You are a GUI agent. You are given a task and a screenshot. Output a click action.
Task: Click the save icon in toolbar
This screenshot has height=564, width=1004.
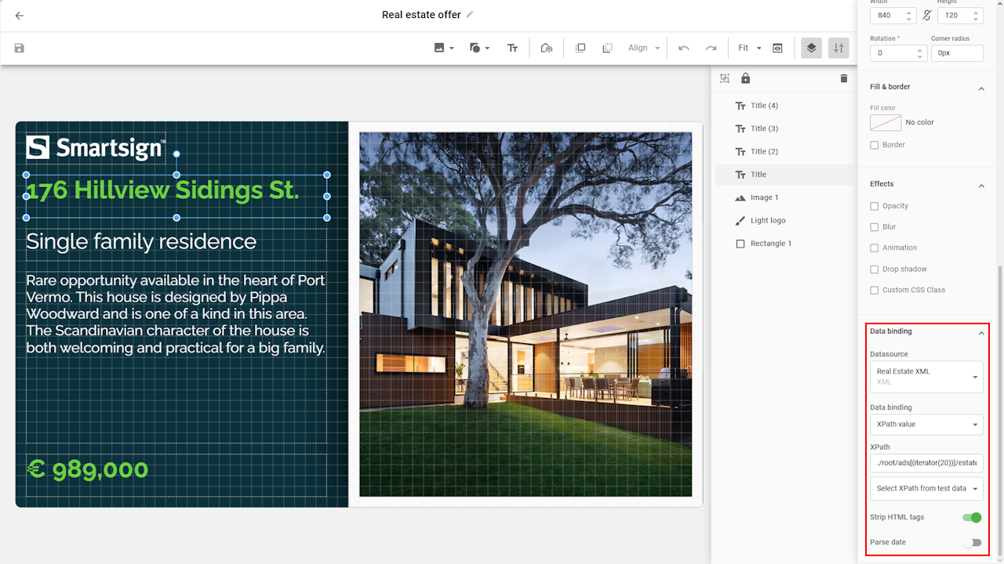click(20, 48)
